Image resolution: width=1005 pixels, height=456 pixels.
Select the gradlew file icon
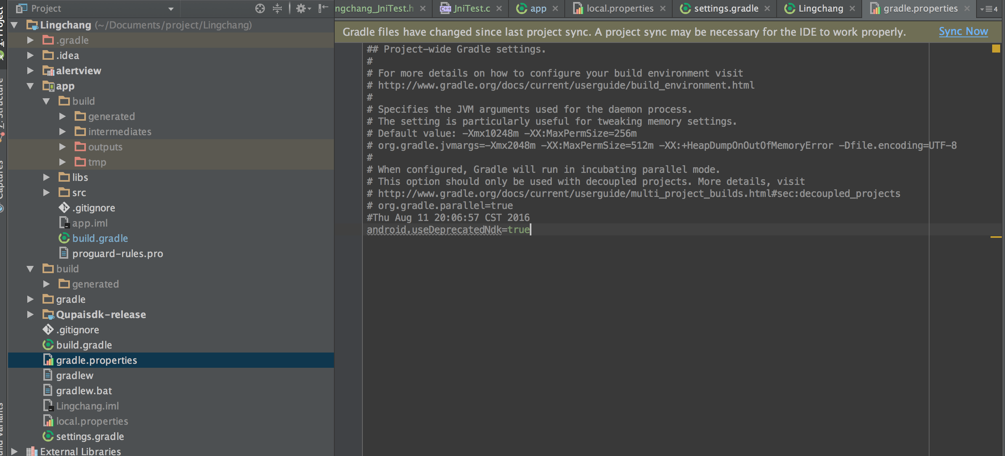[x=48, y=375]
